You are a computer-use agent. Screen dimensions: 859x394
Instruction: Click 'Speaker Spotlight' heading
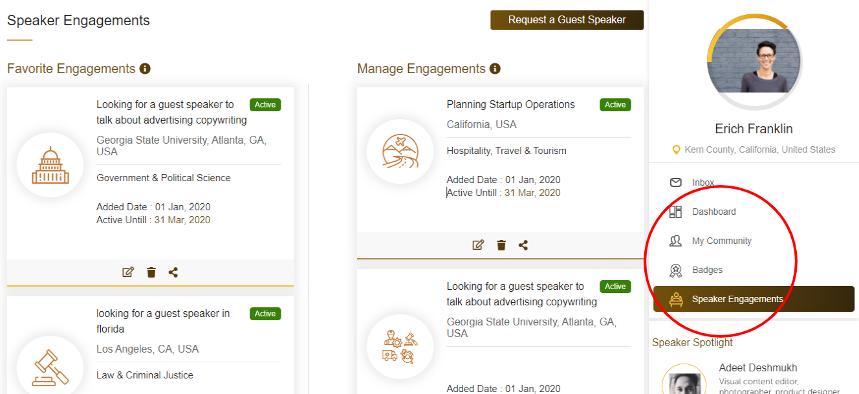tap(693, 342)
